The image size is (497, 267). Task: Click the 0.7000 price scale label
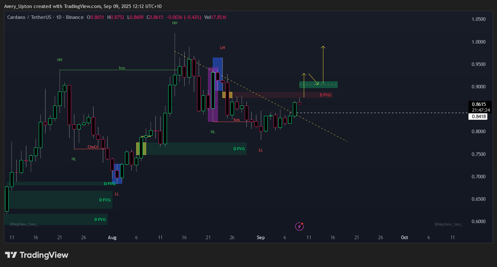pos(478,177)
